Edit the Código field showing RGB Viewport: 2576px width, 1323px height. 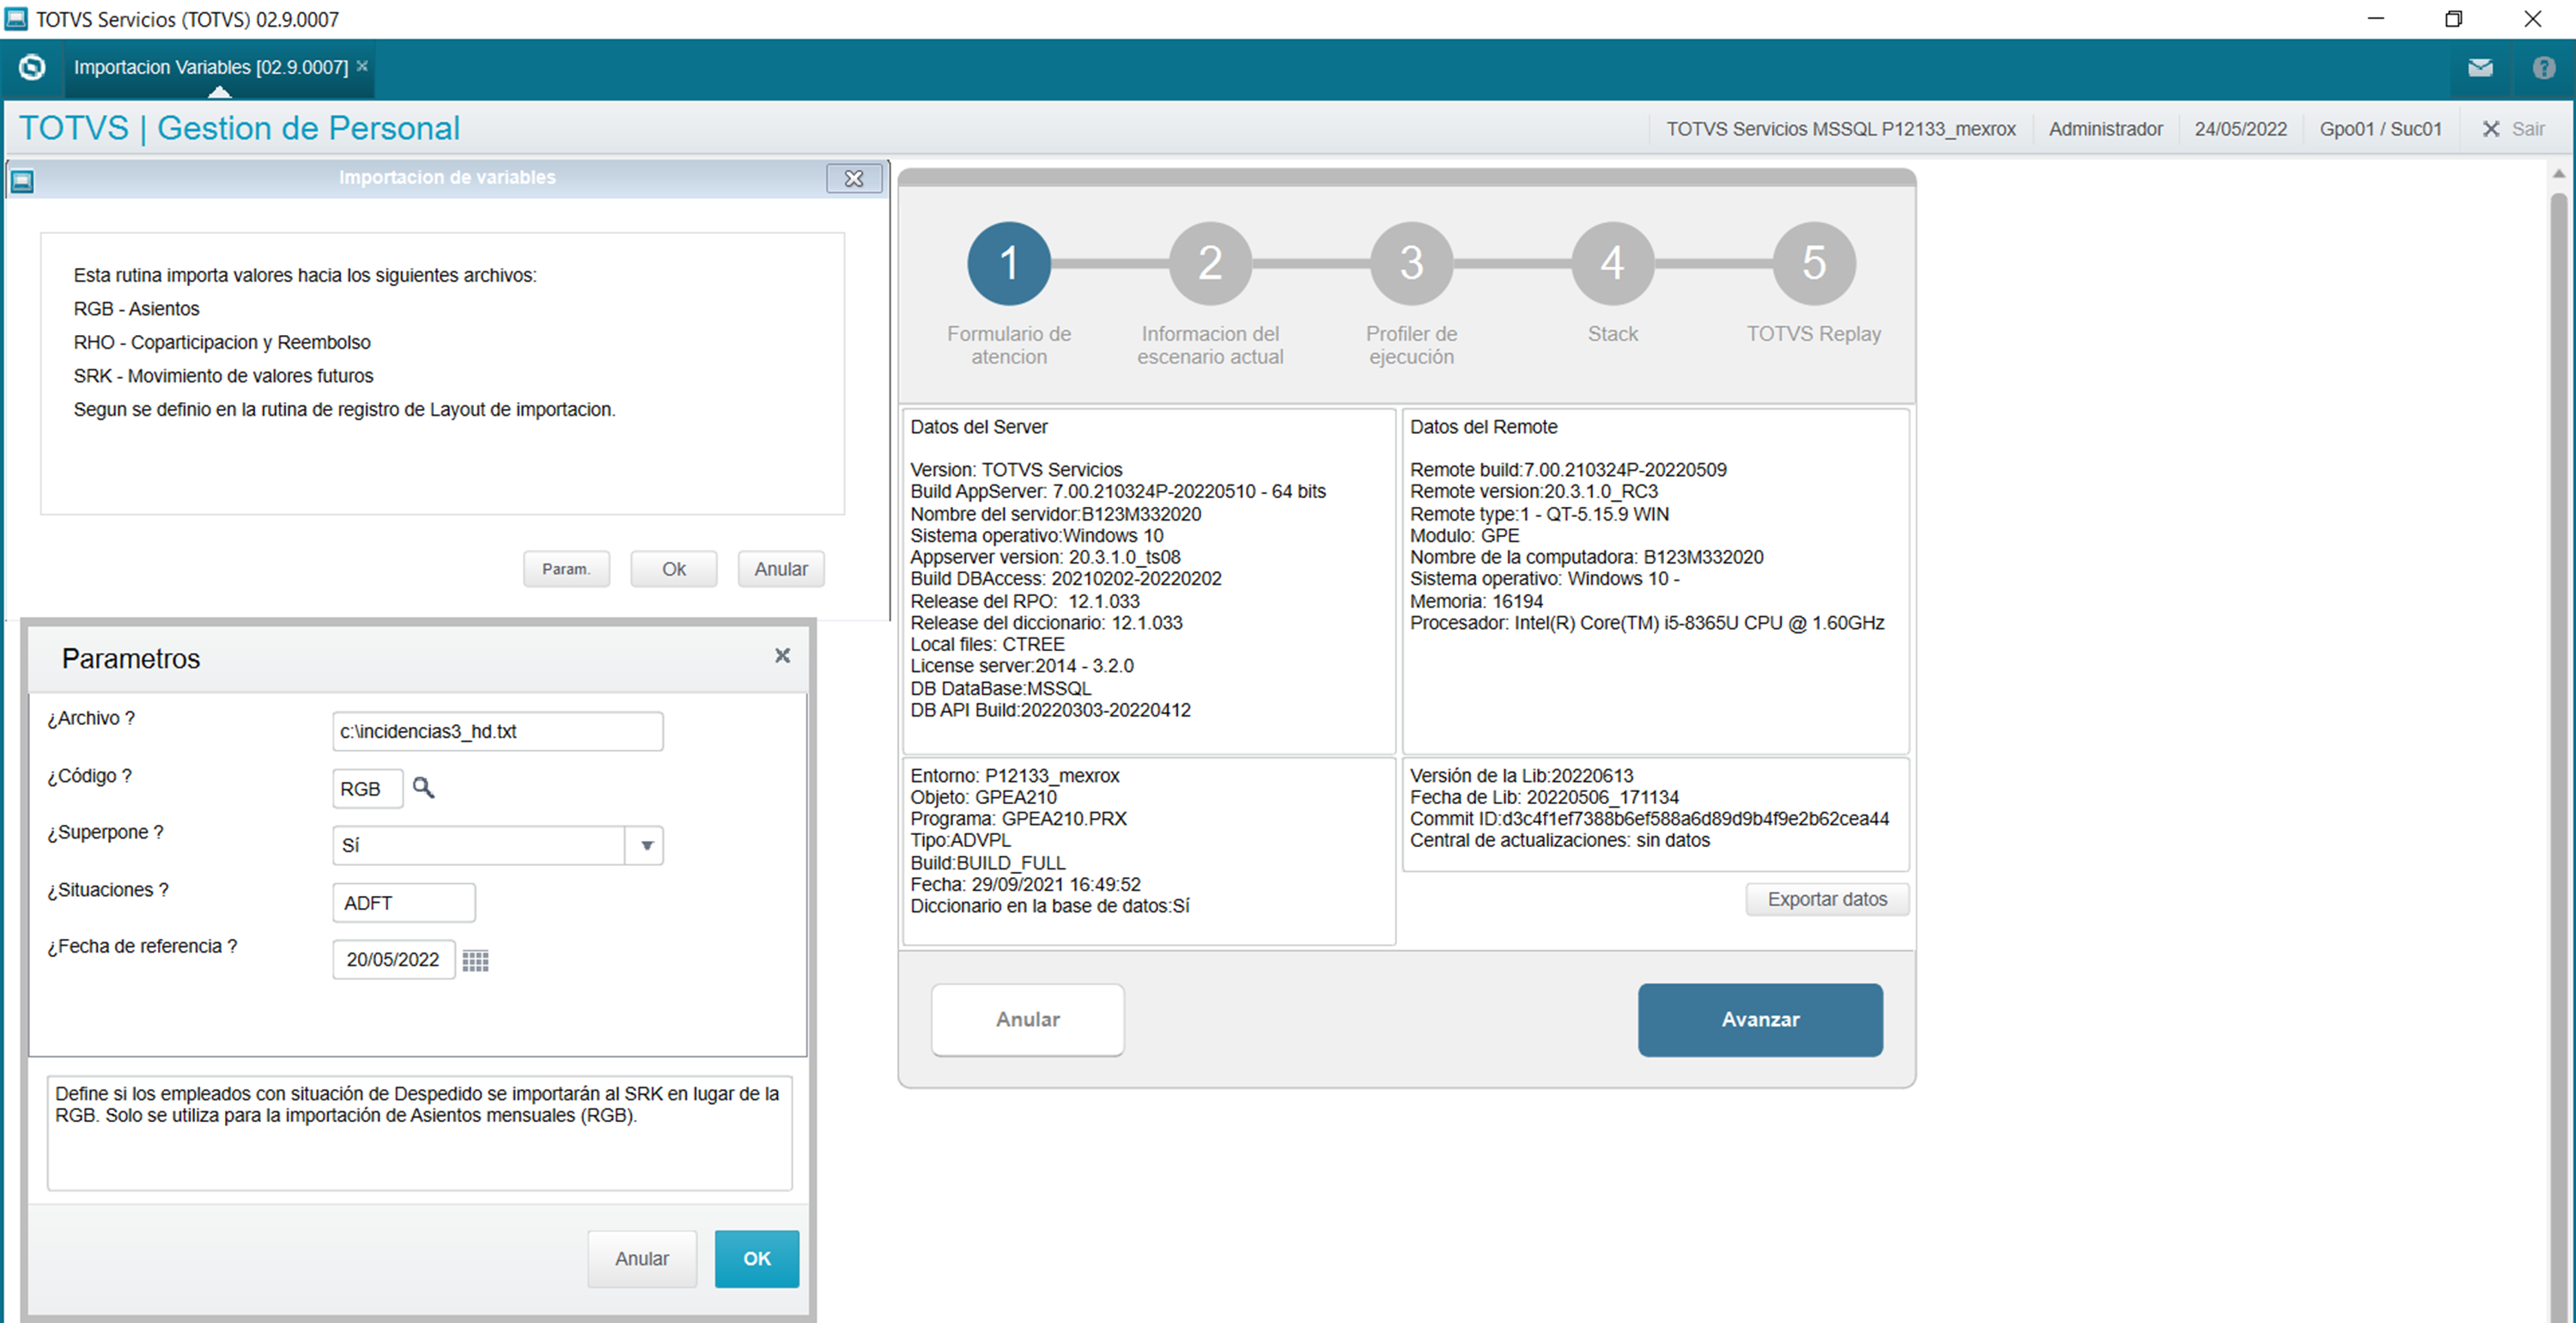click(x=368, y=789)
